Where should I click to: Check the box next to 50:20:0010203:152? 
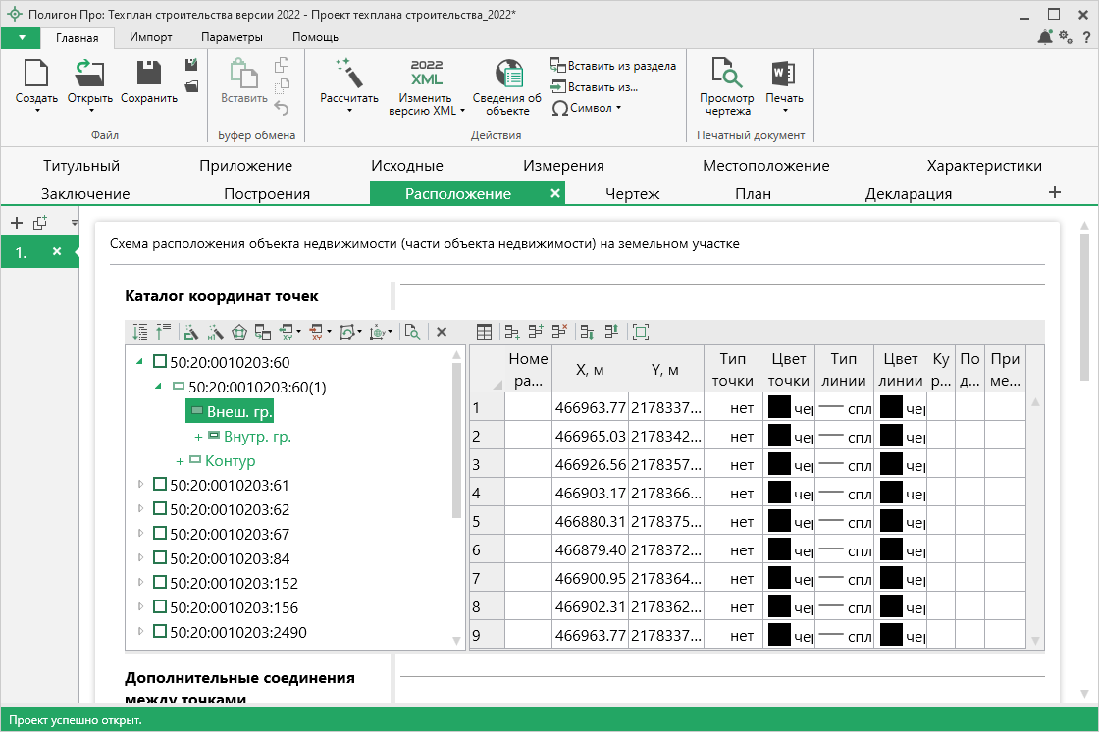(x=160, y=583)
